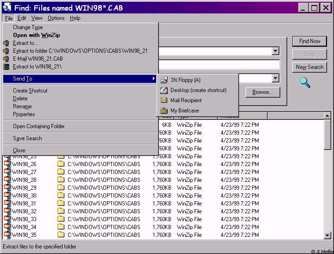Select Extract to... menu entry
The width and height of the screenshot is (334, 254).
pos(81,43)
